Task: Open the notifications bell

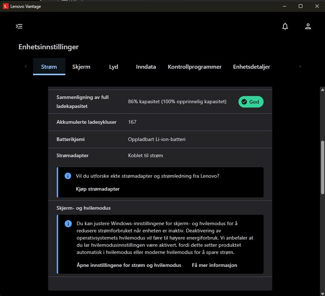Action: click(285, 26)
